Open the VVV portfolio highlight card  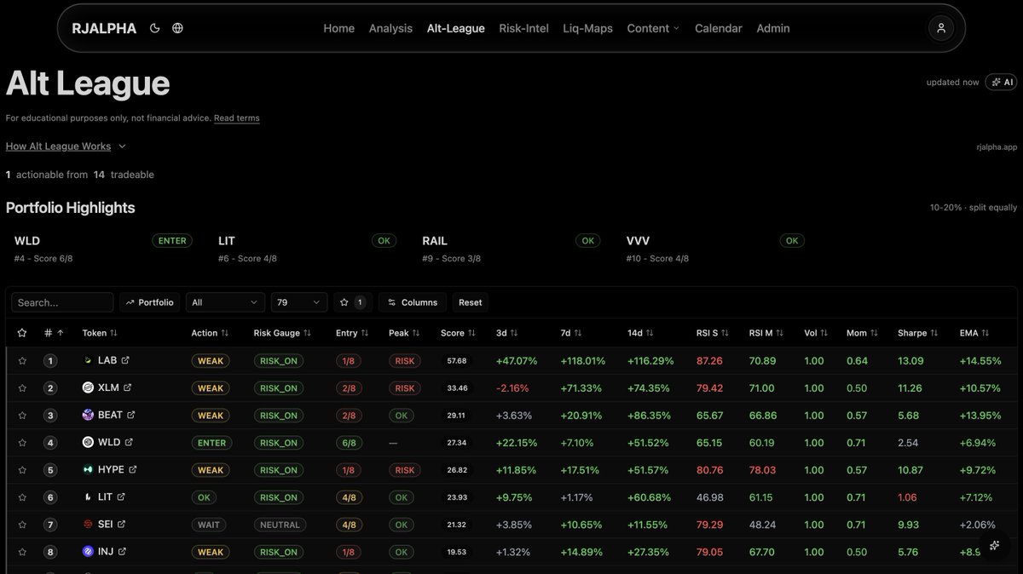pos(715,249)
